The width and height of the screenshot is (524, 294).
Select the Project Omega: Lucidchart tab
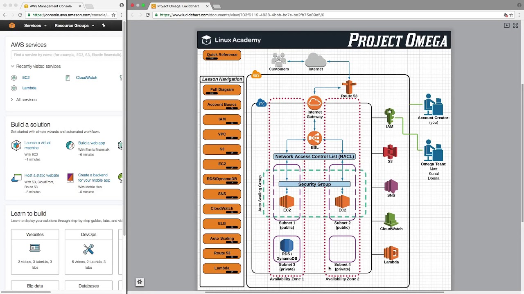181,6
